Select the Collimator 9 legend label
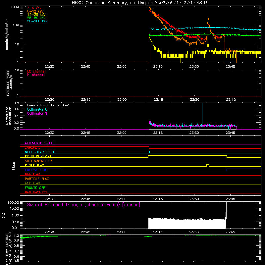 37,113
